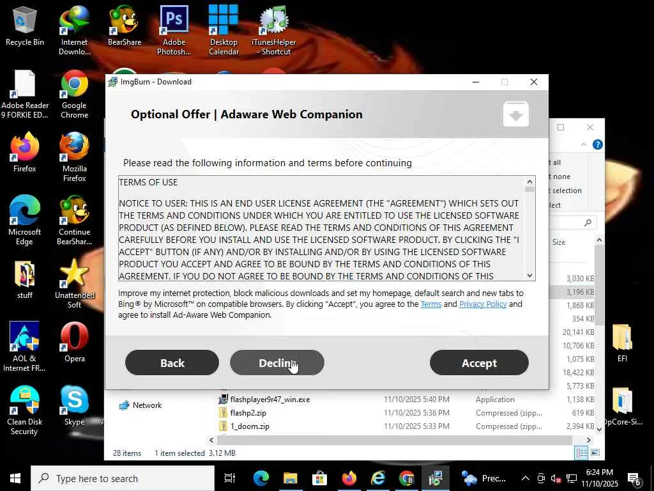Select flashplayer9r47_win.exe in file list

(265, 399)
